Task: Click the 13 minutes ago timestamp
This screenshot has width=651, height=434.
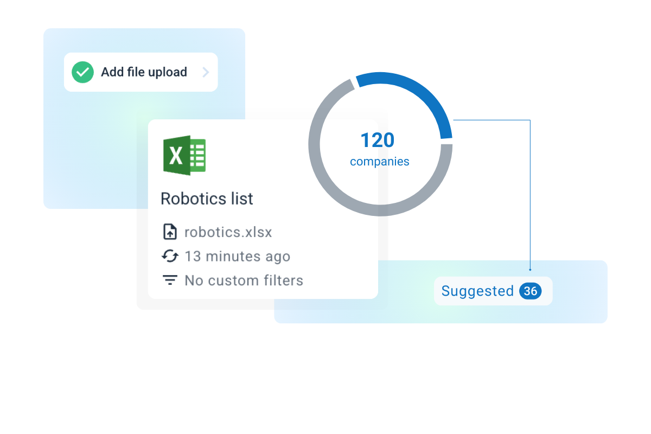Action: tap(237, 256)
